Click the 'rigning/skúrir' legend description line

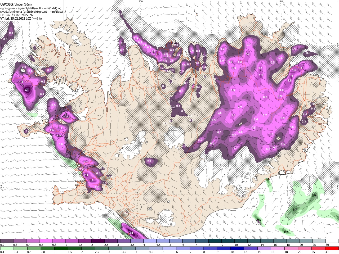31,8
